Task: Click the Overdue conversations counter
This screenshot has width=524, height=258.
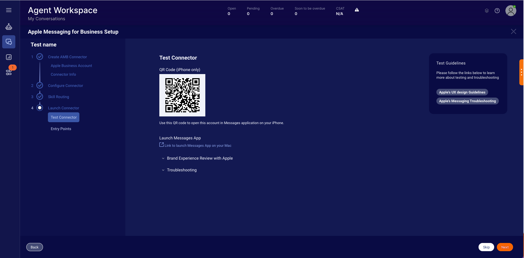Action: click(x=277, y=11)
